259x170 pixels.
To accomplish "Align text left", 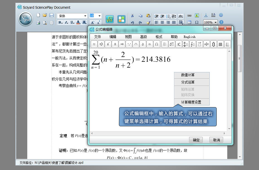I will pos(157,22).
